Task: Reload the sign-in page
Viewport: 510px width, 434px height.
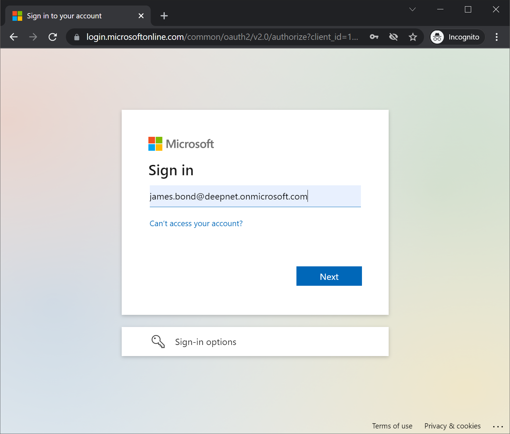Action: click(x=53, y=37)
